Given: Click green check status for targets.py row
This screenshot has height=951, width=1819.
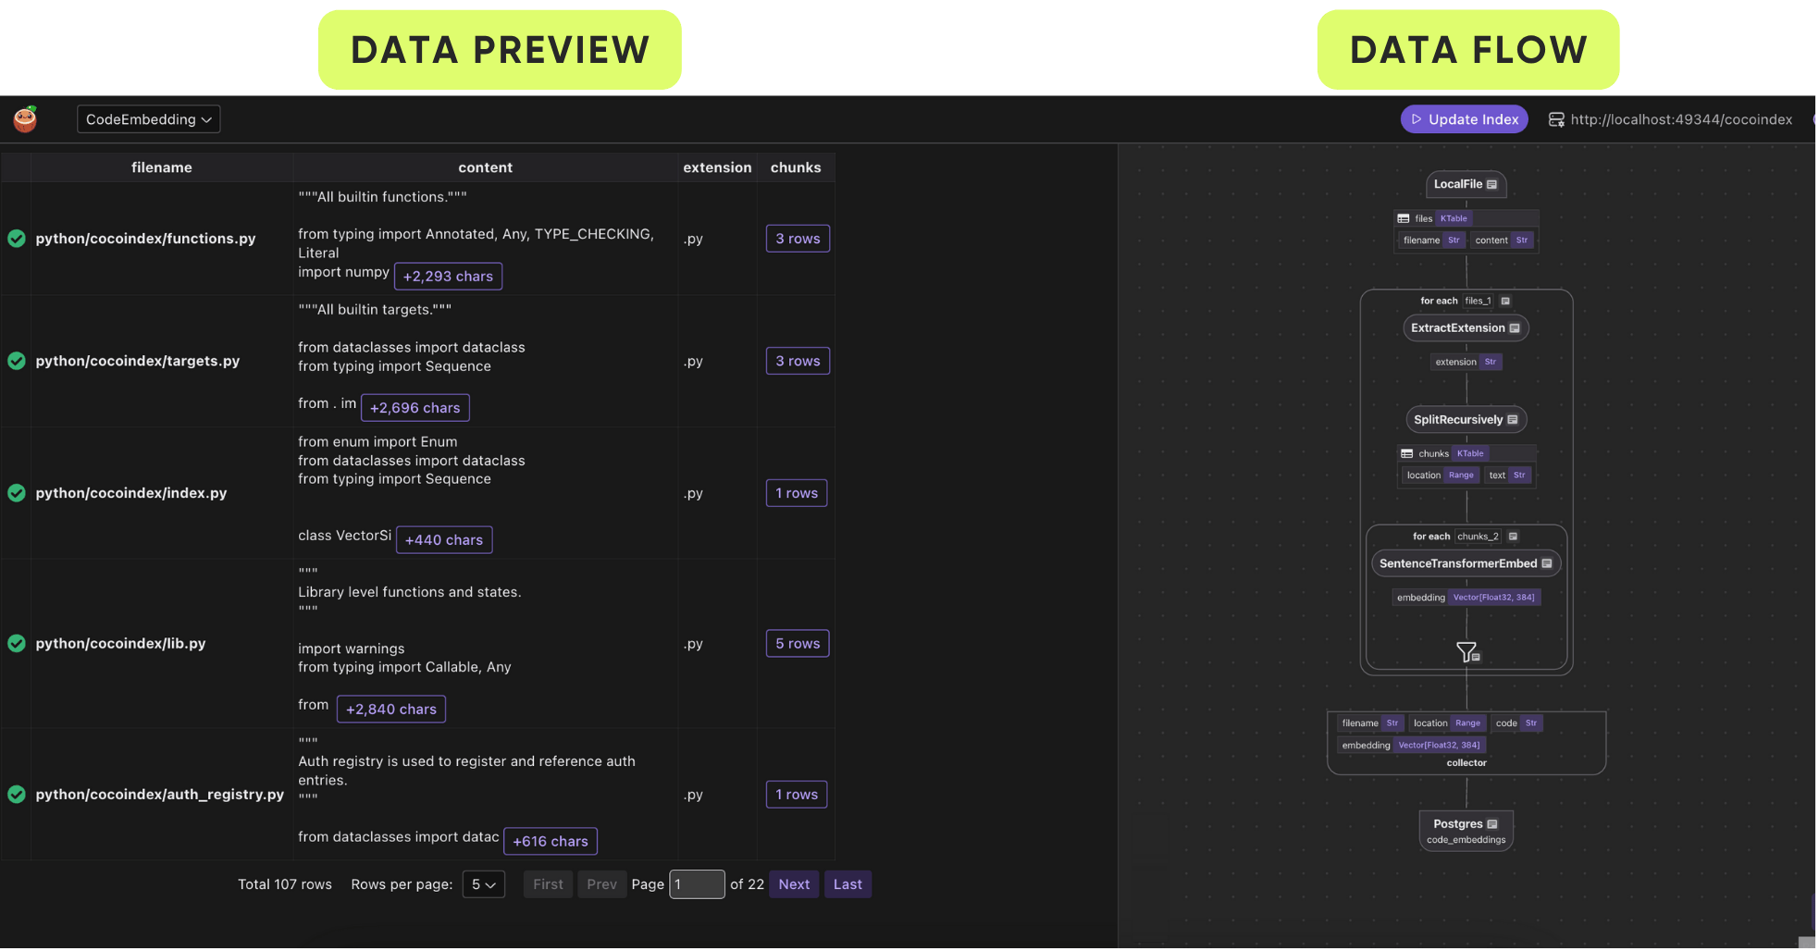Looking at the screenshot, I should 17,361.
